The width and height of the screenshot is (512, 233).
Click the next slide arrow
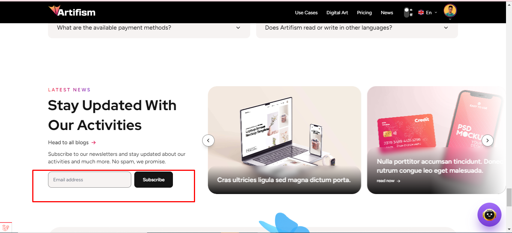487,140
